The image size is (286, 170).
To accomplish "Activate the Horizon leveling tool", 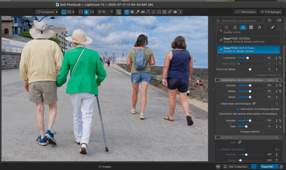I will click(143, 12).
